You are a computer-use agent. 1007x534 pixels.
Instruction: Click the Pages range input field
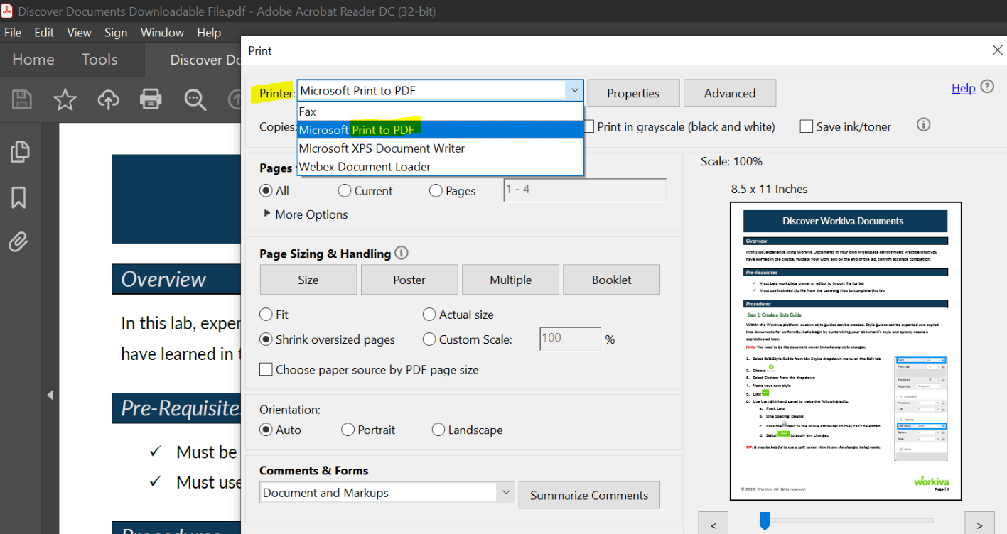pyautogui.click(x=585, y=190)
